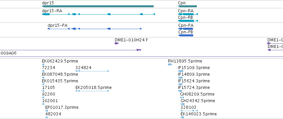Select the 324824 cDNA feature line

coord(92,71)
